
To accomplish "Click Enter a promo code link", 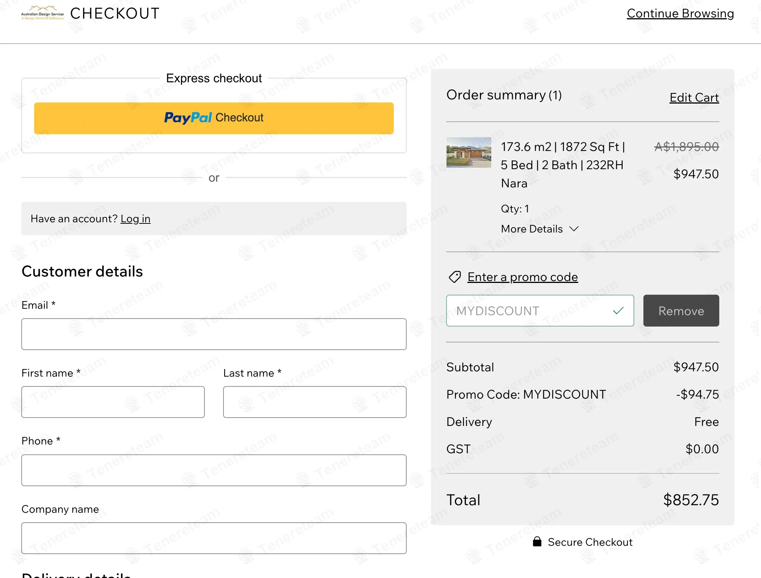I will (x=522, y=277).
